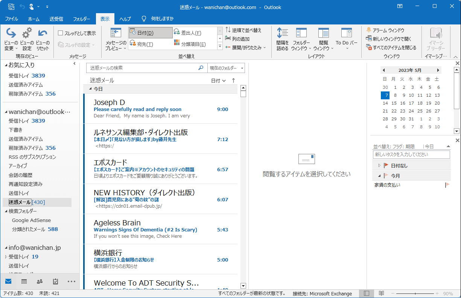Click the Reset View icon
461x298 pixels.
pos(43,40)
